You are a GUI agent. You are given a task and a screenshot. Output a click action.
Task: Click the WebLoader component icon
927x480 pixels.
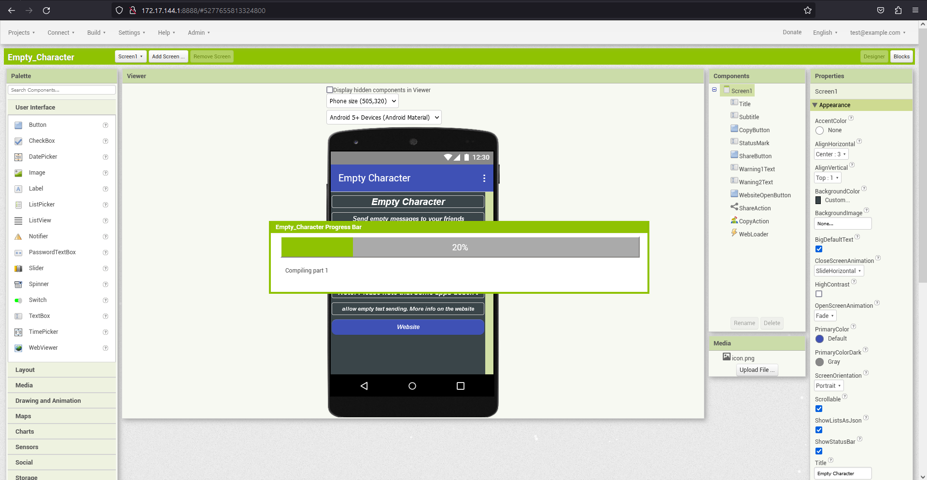coord(734,233)
